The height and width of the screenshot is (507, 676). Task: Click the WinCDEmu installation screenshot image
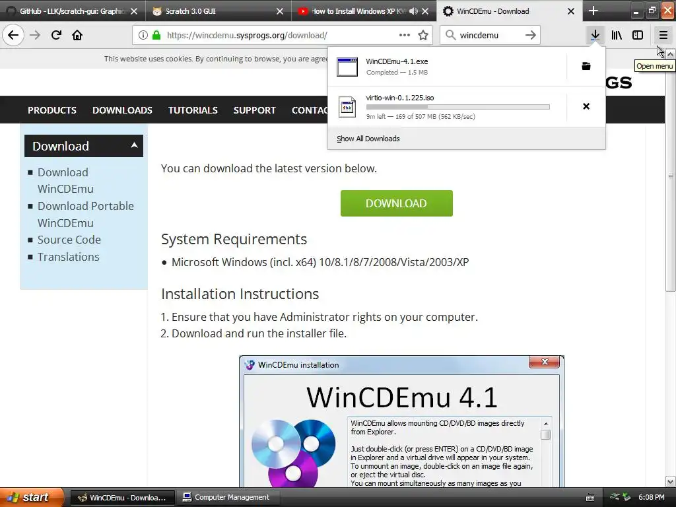(x=401, y=422)
